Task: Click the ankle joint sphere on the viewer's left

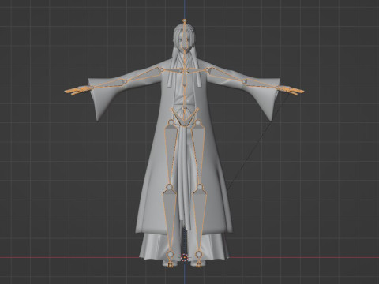Action: [x=170, y=254]
